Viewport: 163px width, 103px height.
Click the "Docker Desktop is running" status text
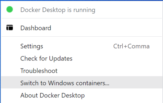[58, 10]
